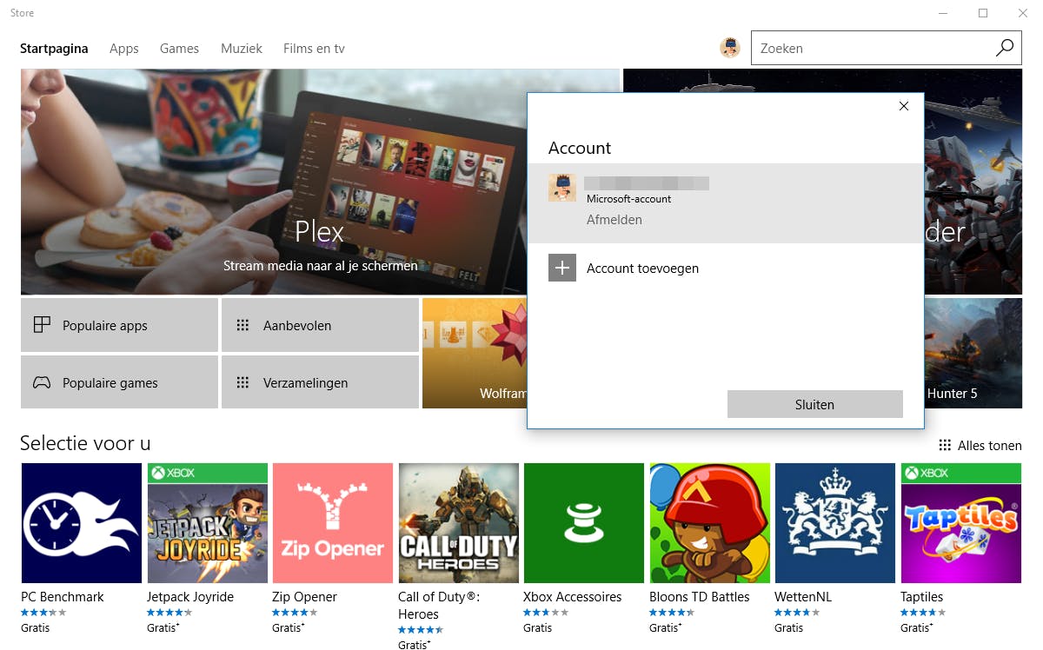Maximize the Store window
Viewport: 1043px width, 650px height.
(983, 13)
